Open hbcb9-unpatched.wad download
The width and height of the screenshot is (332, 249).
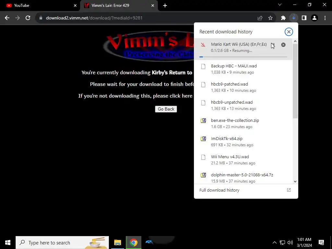[x=243, y=105]
